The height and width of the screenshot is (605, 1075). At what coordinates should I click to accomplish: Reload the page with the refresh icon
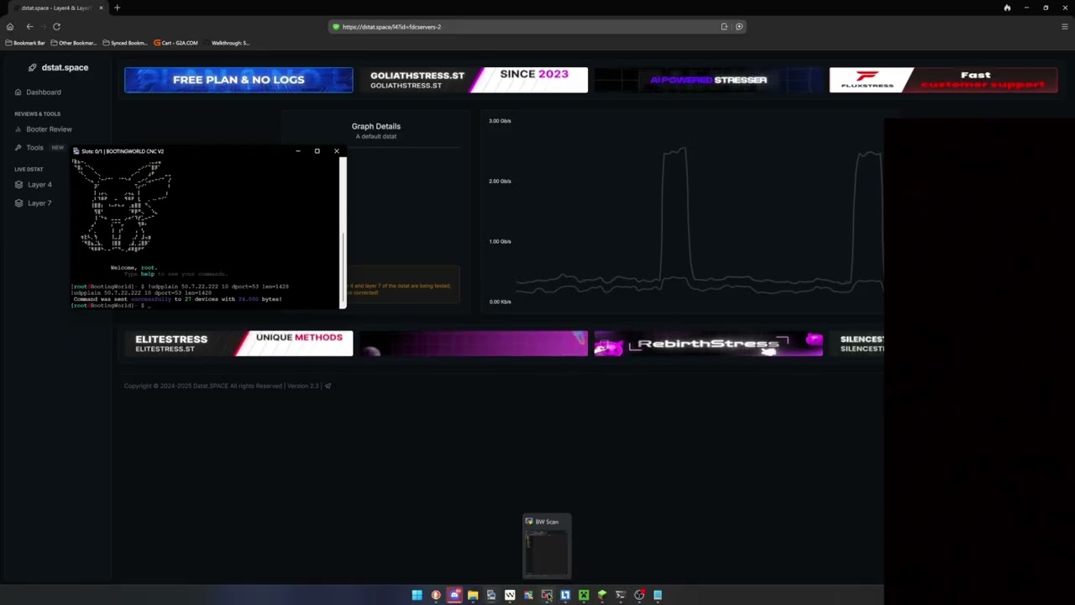[56, 27]
